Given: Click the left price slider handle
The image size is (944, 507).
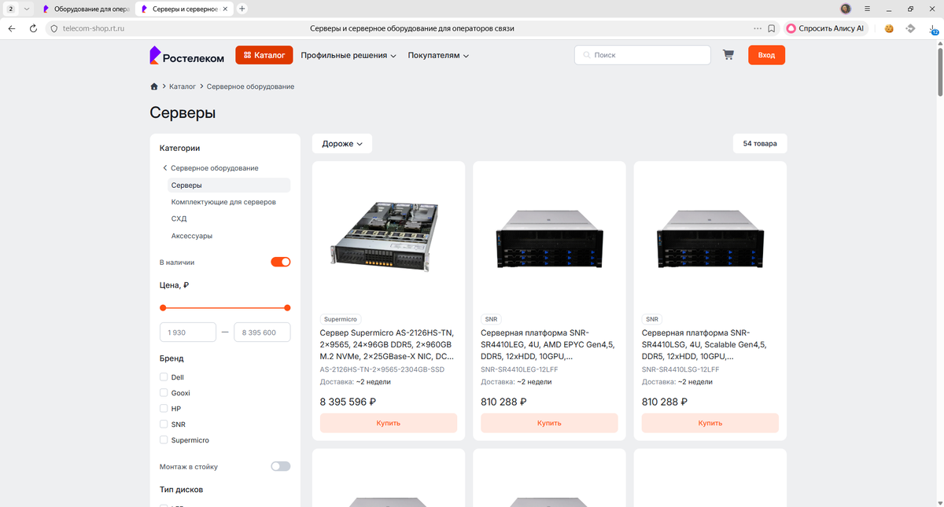Looking at the screenshot, I should click(x=163, y=307).
